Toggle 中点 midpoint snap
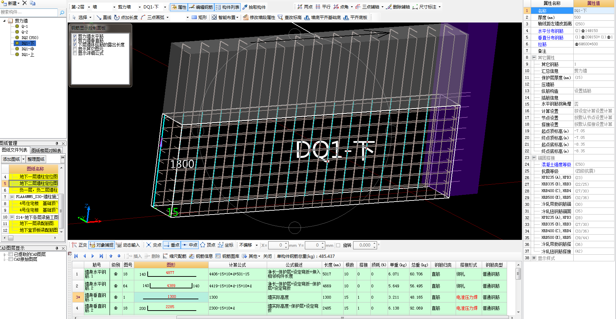 190,245
